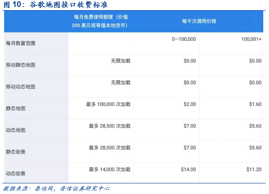
Task: Click the row label 动态地图
Action: (x=16, y=130)
